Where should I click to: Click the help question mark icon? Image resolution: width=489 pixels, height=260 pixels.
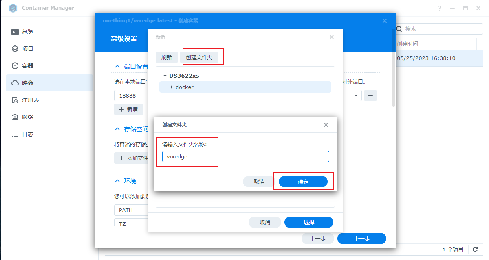[x=439, y=8]
